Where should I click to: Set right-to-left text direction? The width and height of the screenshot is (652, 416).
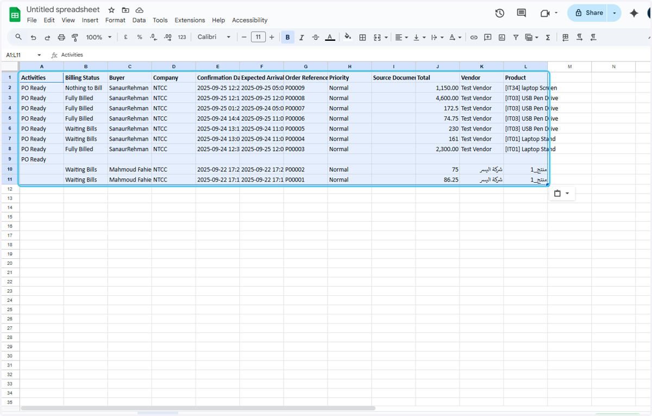pyautogui.click(x=593, y=38)
